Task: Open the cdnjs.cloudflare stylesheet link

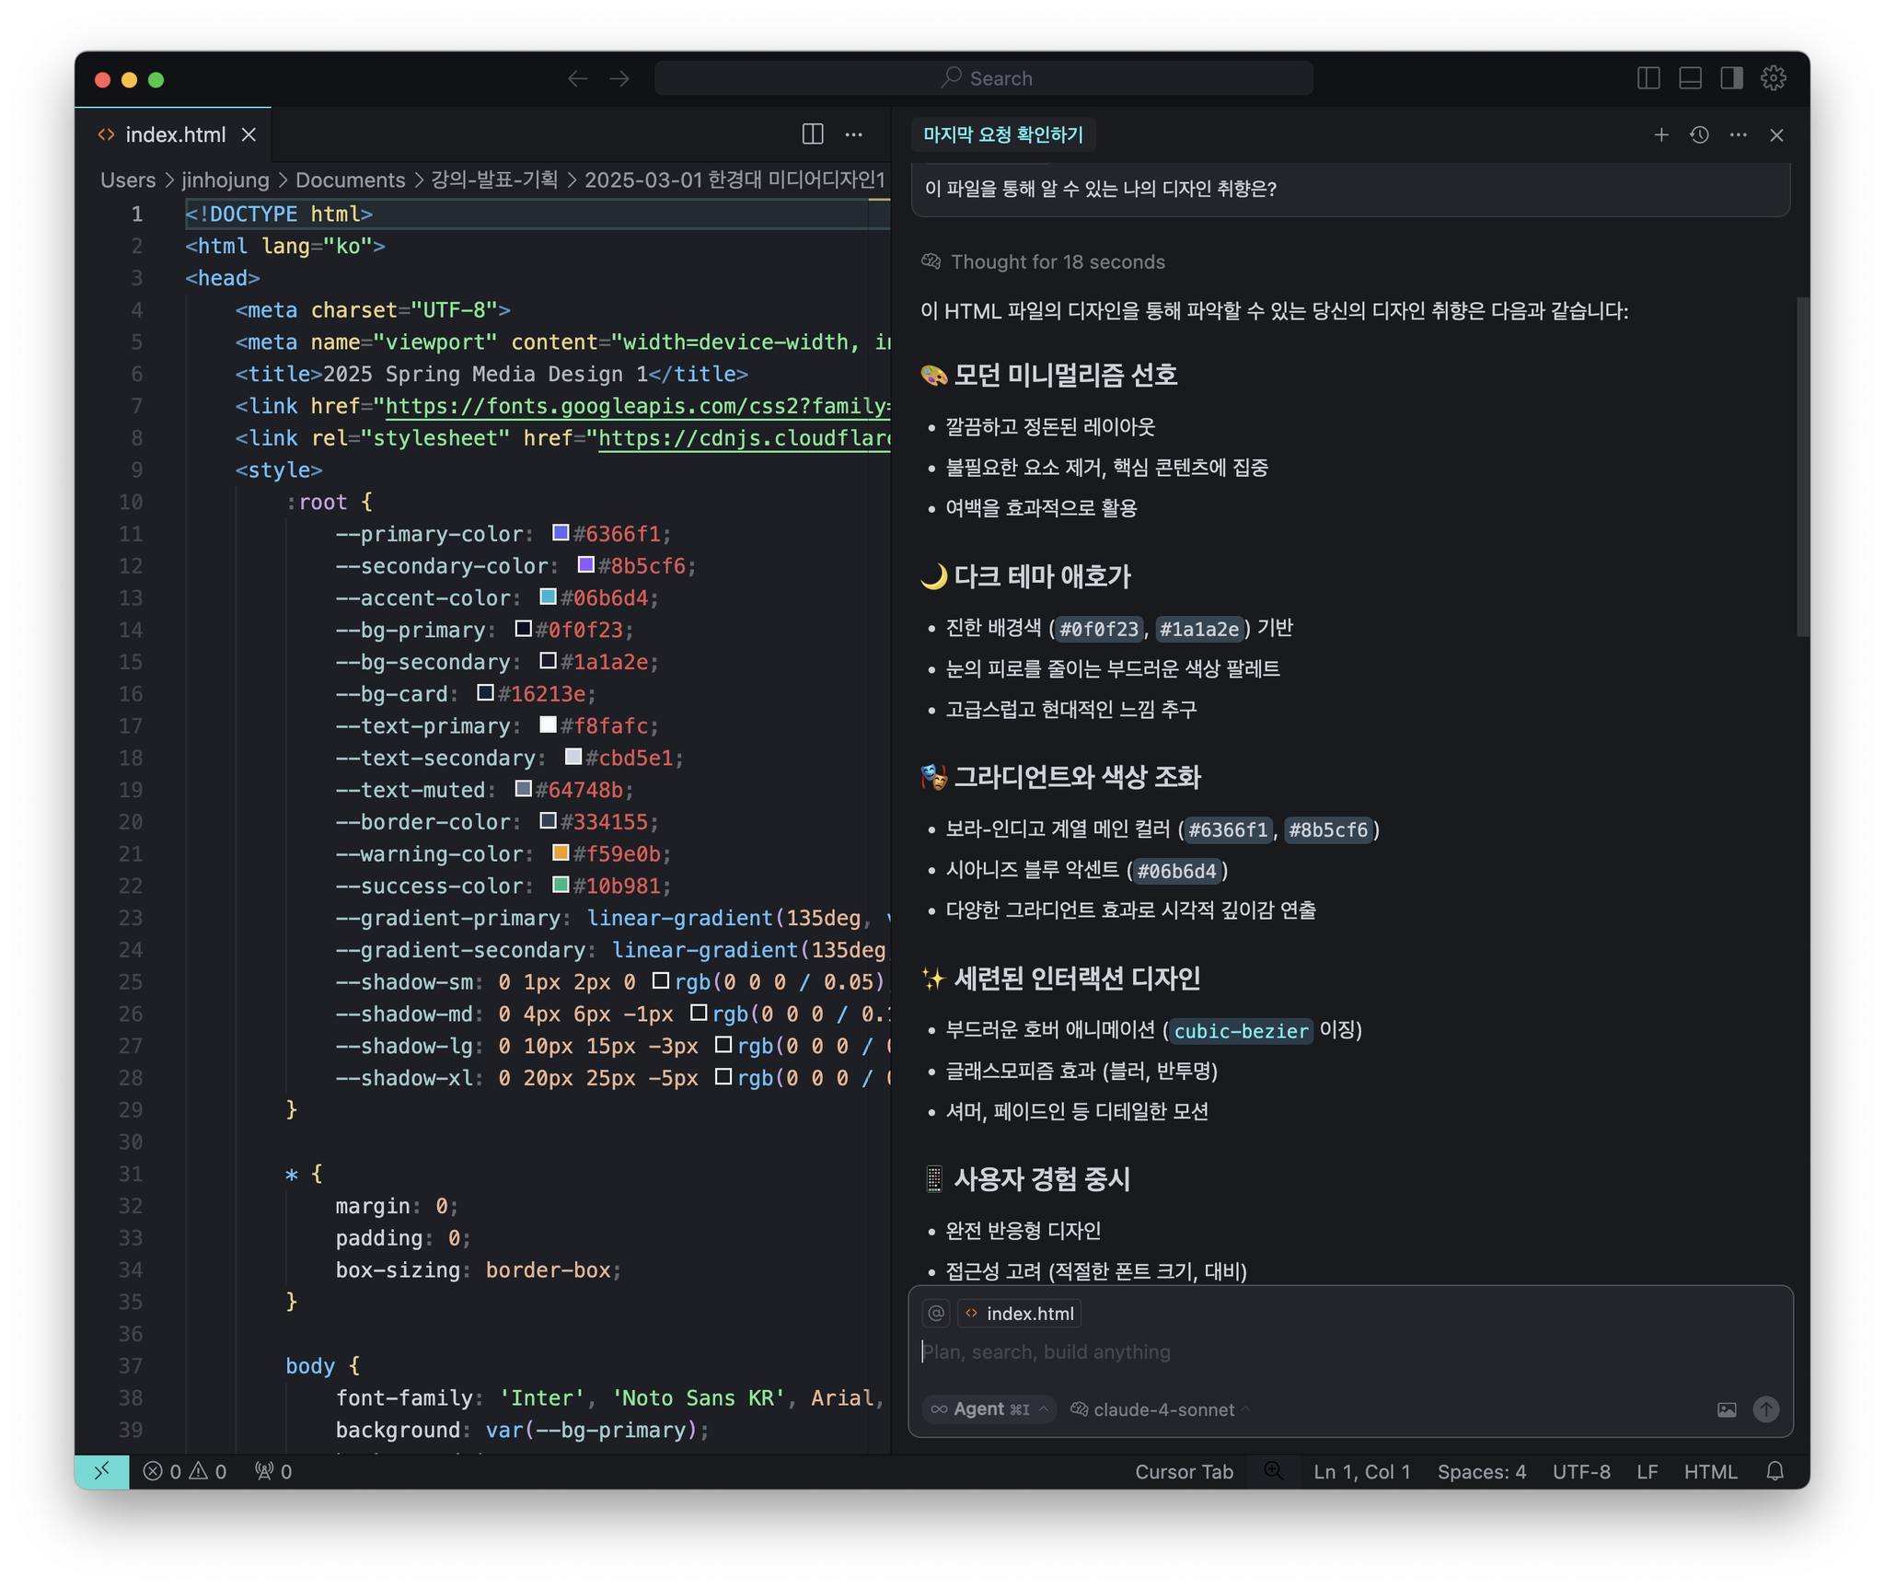Action: 744,439
